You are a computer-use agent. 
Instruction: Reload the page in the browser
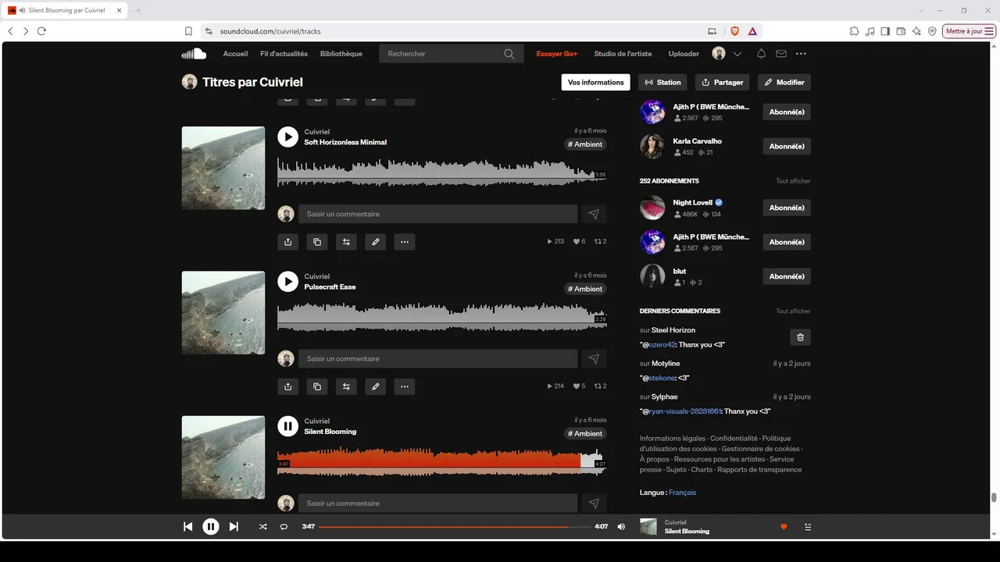tap(41, 31)
